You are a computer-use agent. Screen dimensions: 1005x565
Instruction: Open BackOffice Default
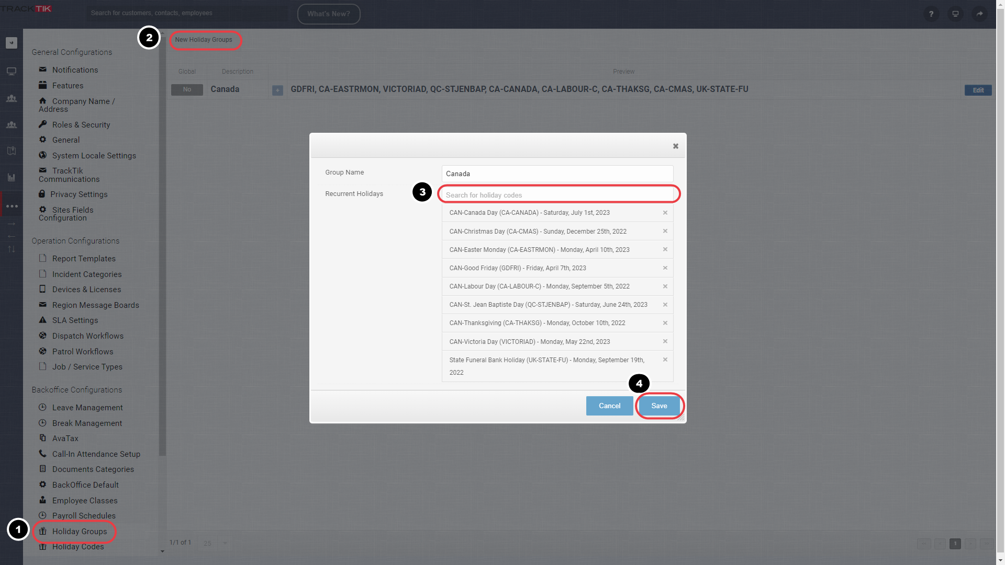click(x=85, y=485)
